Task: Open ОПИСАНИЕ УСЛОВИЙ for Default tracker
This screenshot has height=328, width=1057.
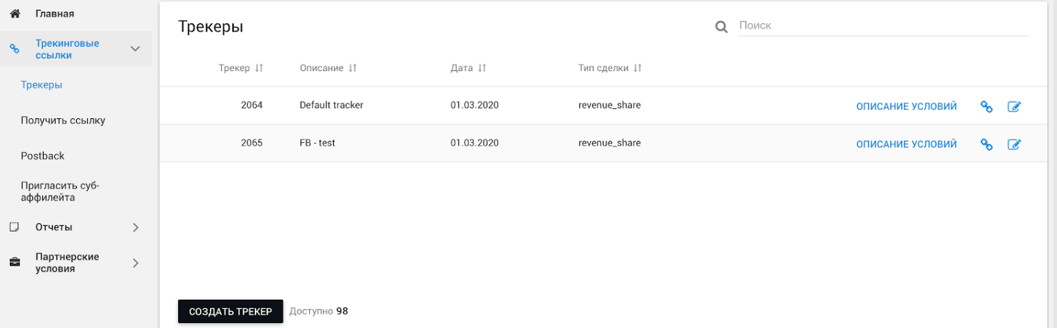Action: tap(906, 106)
